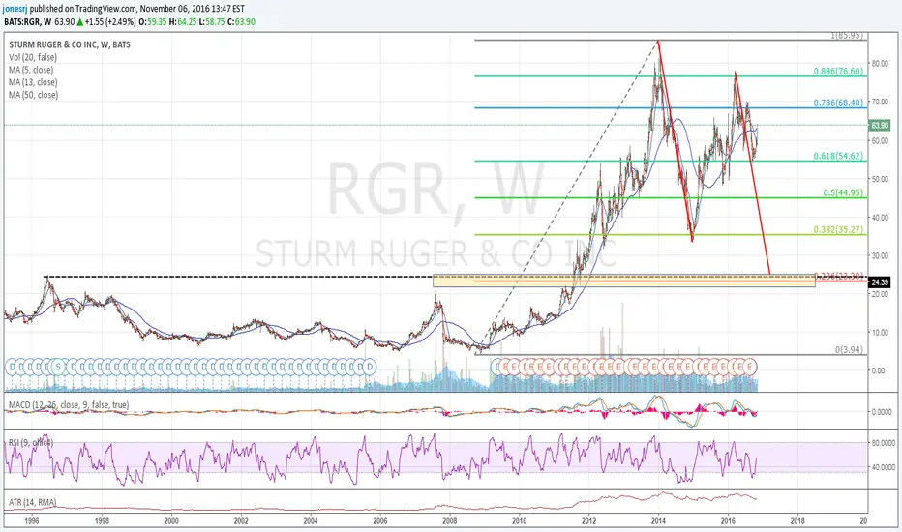Screen dimensions: 902x532
Task: Select the MA (50, close) indicator label
Action: click(x=33, y=95)
